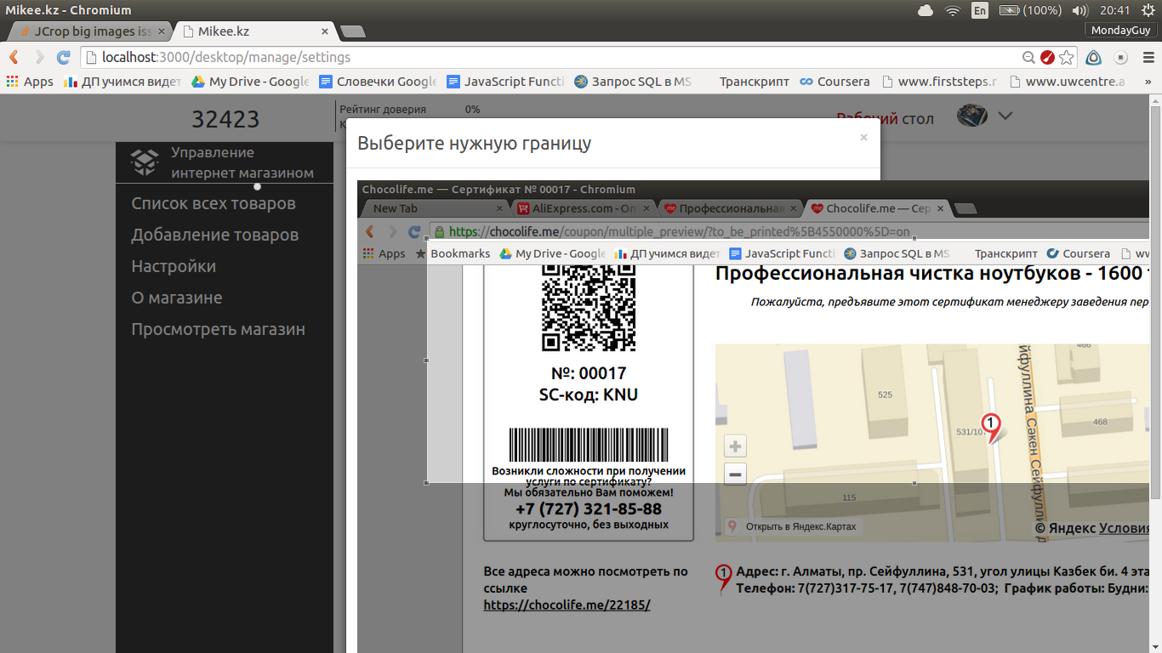This screenshot has height=653, width=1162.
Task: Click the box icon beside Управление интернет магазином
Action: [x=145, y=162]
